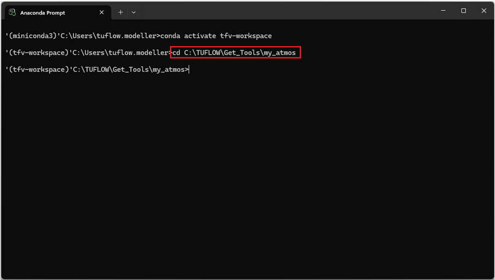The height and width of the screenshot is (280, 495).
Task: Maximize the terminal window
Action: 463,11
